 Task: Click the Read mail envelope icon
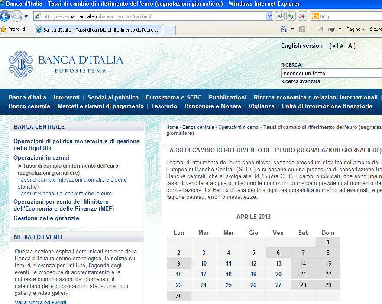click(320, 29)
